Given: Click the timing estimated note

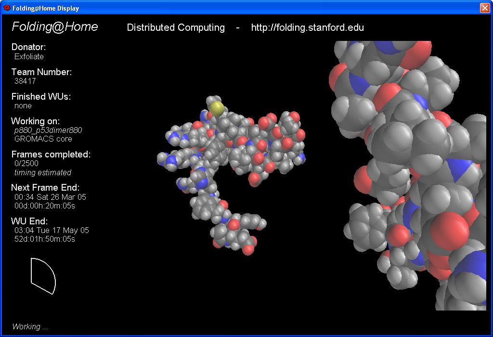Looking at the screenshot, I should point(43,172).
